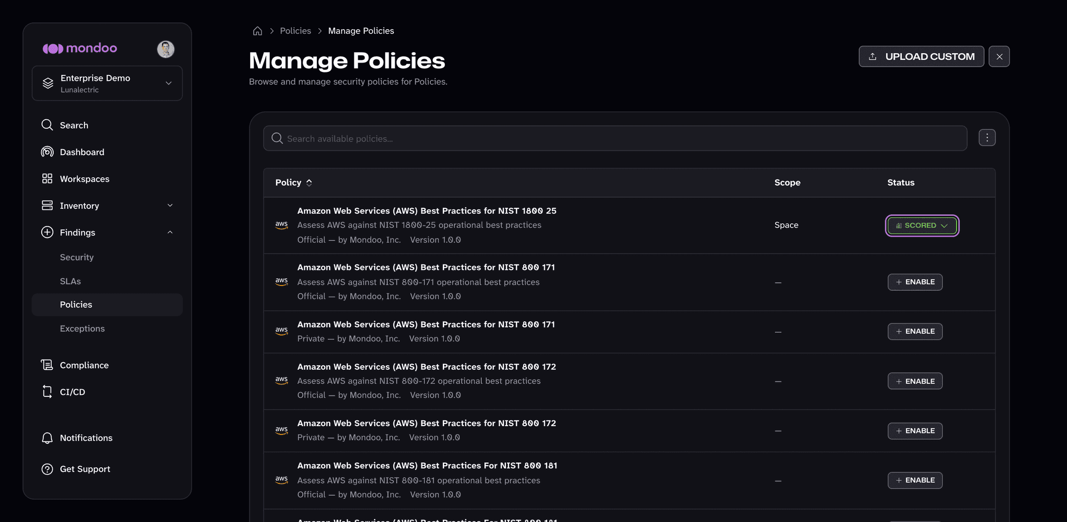The height and width of the screenshot is (522, 1067).
Task: Focus the Search available policies field
Action: (615, 139)
